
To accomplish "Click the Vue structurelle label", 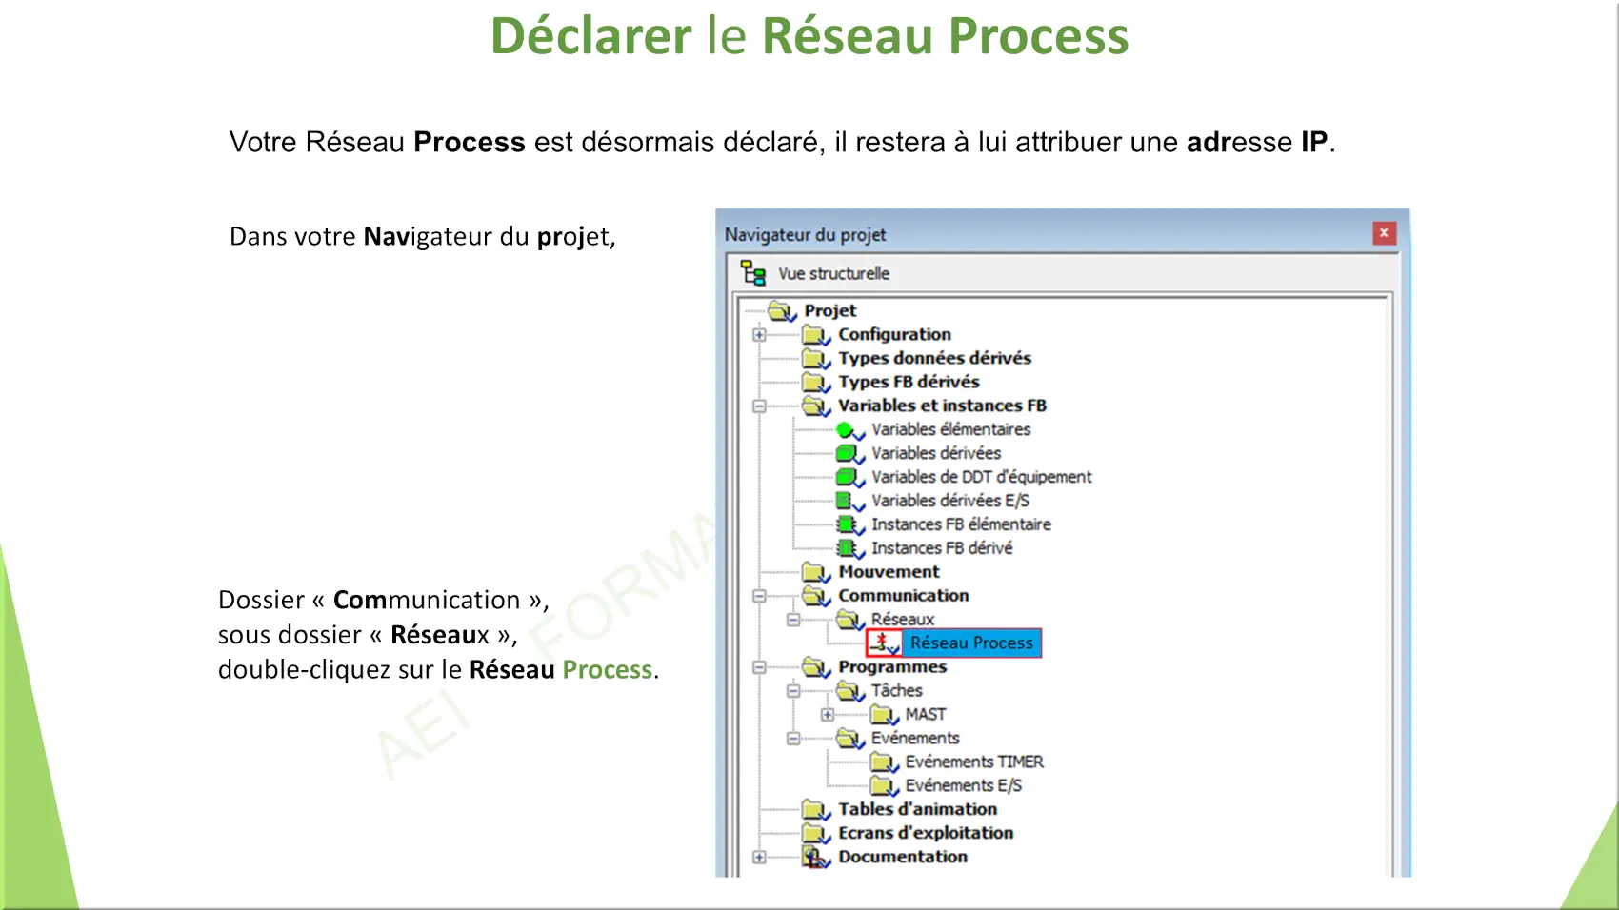I will click(x=834, y=273).
